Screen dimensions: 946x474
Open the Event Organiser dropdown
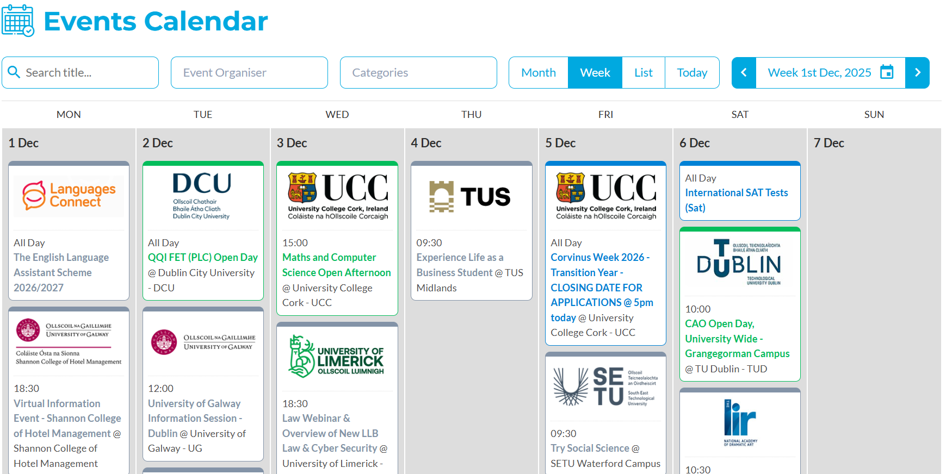249,72
